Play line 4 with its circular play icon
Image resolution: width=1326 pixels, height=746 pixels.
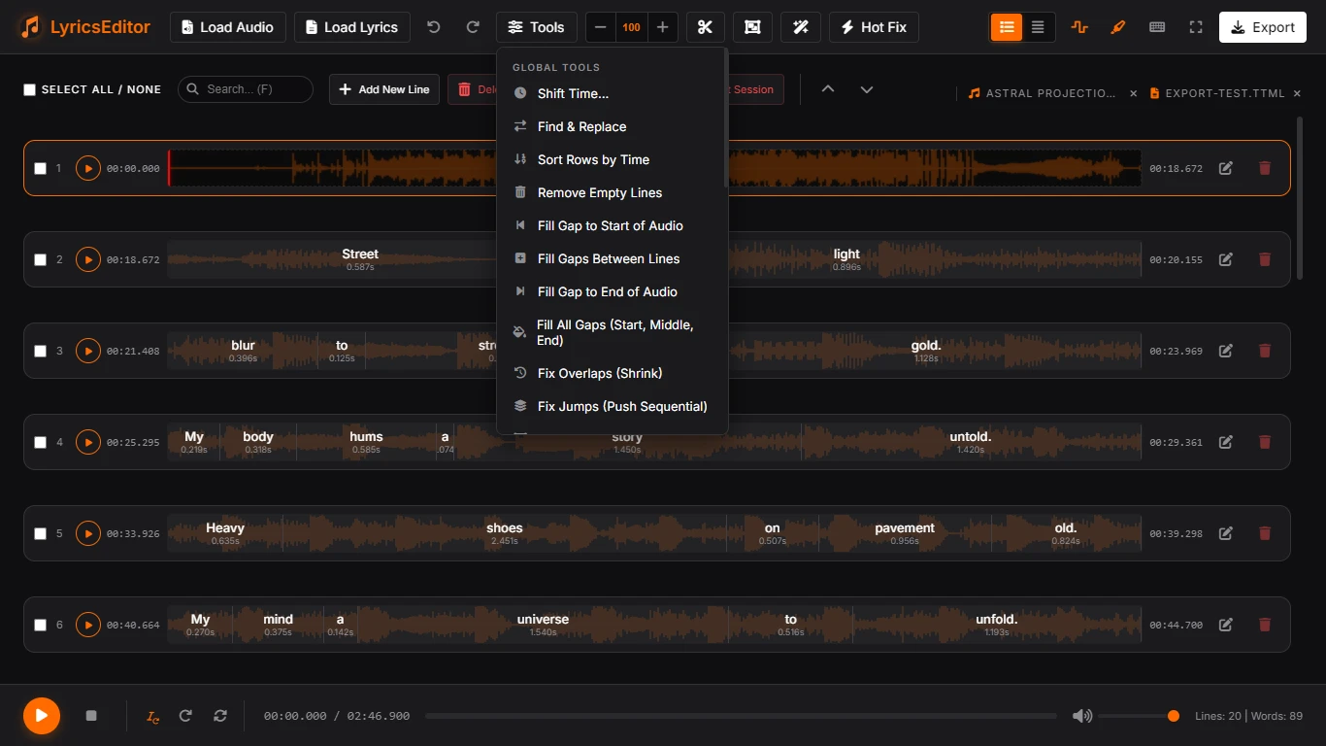click(88, 442)
